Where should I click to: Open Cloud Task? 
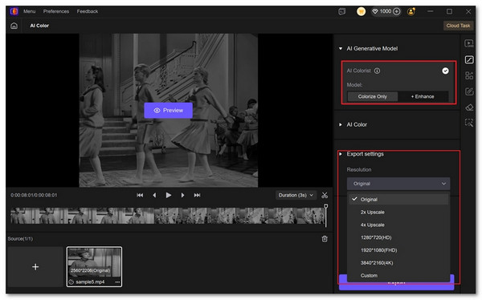pos(458,26)
